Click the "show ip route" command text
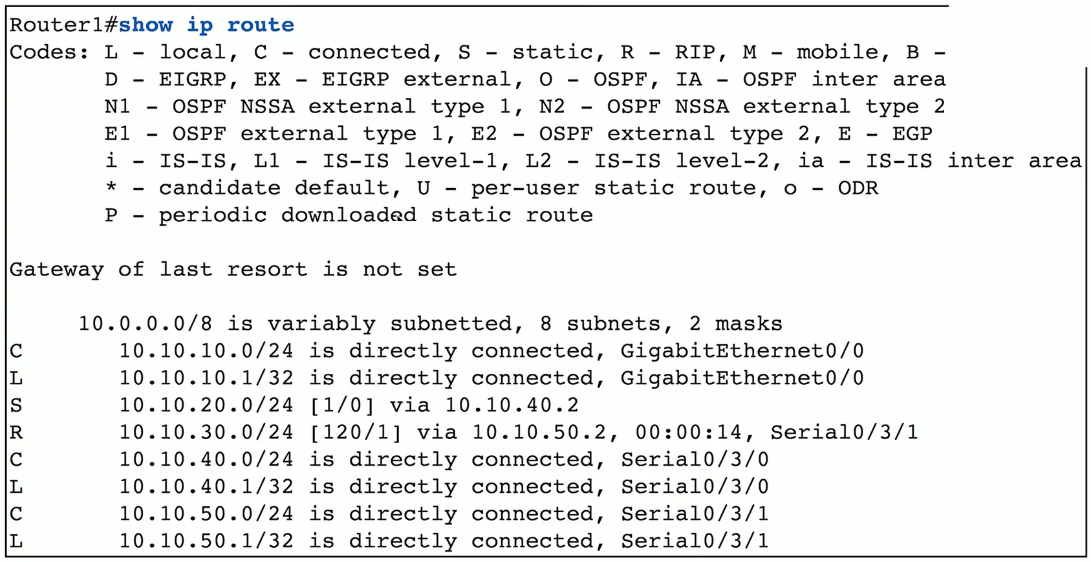This screenshot has width=1091, height=562. pyautogui.click(x=206, y=25)
